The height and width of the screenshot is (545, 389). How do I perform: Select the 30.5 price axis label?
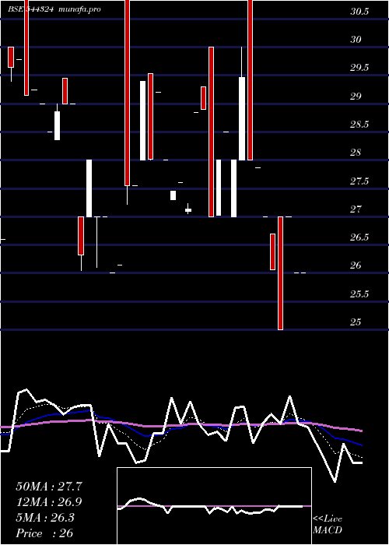[359, 12]
